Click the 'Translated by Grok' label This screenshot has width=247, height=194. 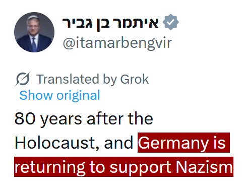[93, 79]
